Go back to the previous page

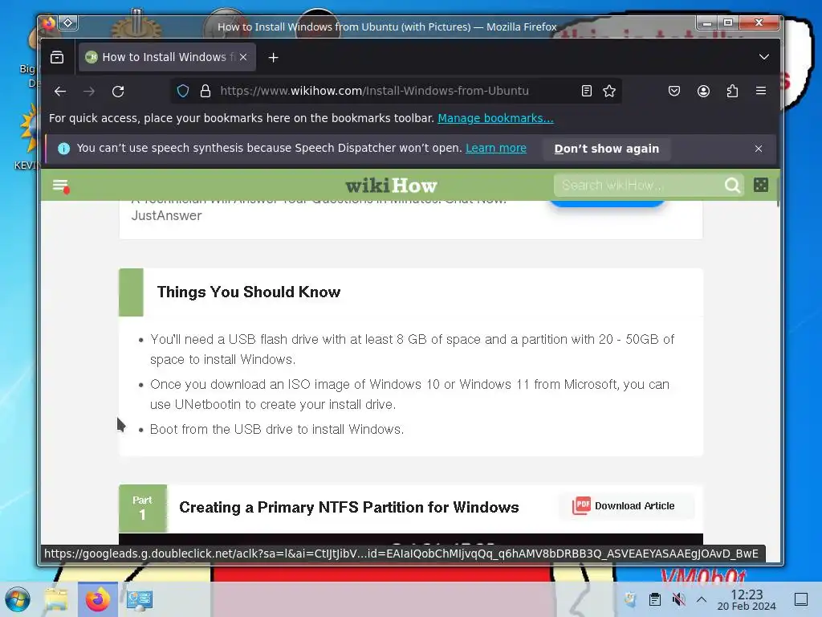(x=60, y=92)
